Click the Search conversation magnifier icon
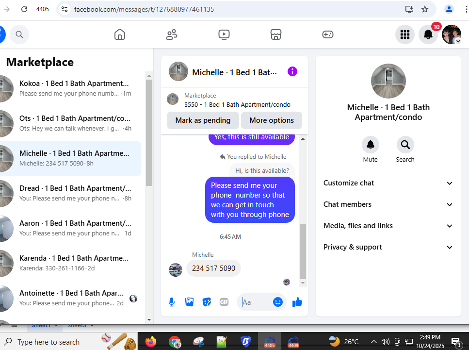 [405, 145]
